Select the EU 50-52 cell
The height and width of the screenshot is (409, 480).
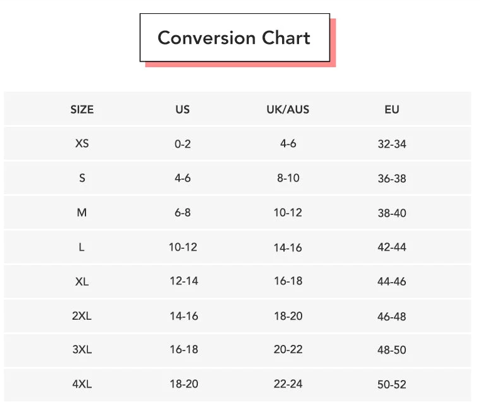(392, 384)
